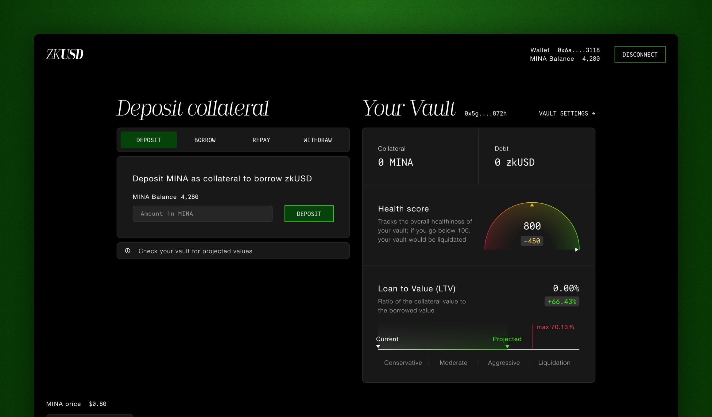Go to the Withdraw tab
Viewport: 712px width, 417px height.
pos(318,140)
